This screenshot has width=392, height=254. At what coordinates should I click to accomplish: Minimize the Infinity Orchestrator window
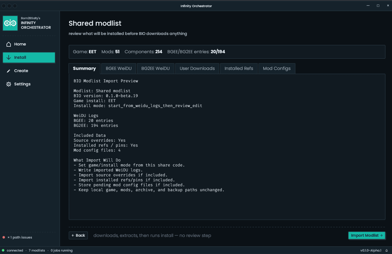tap(368, 6)
